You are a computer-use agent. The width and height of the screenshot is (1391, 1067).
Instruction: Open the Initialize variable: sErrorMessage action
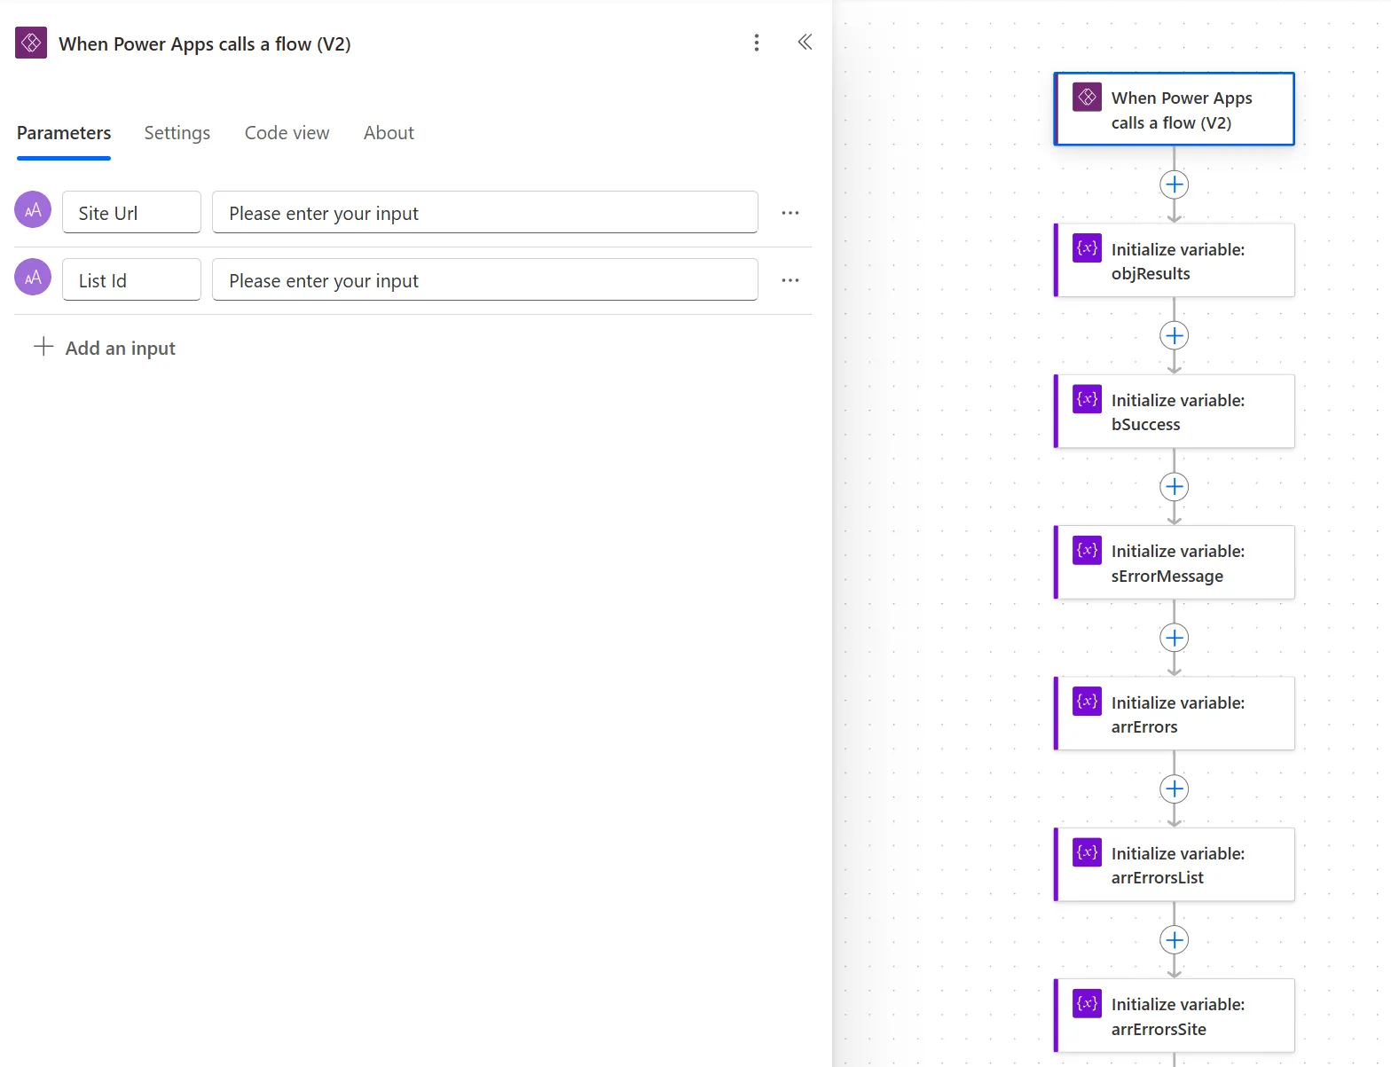(1175, 562)
